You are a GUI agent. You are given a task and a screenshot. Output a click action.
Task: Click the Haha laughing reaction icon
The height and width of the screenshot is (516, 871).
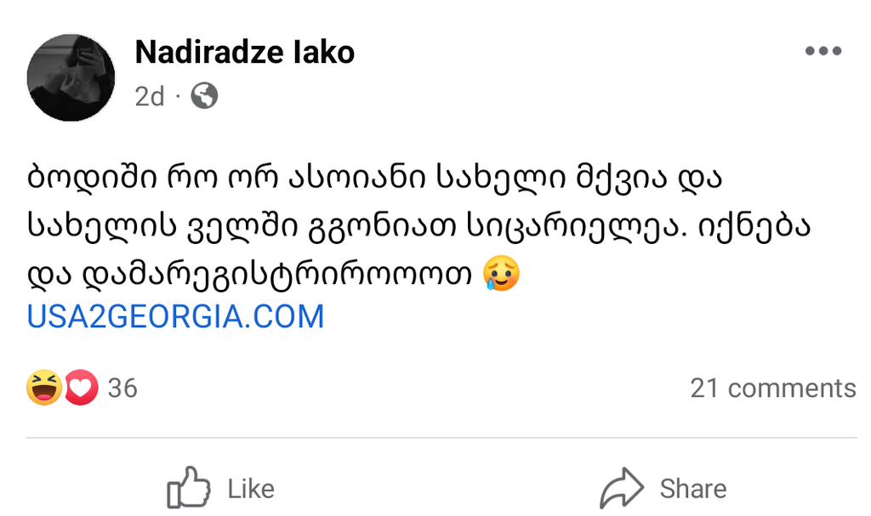click(x=44, y=387)
